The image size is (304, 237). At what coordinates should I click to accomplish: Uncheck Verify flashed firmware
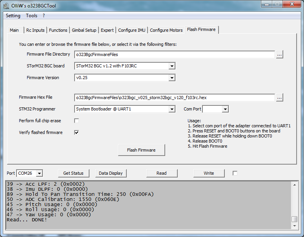point(77,132)
